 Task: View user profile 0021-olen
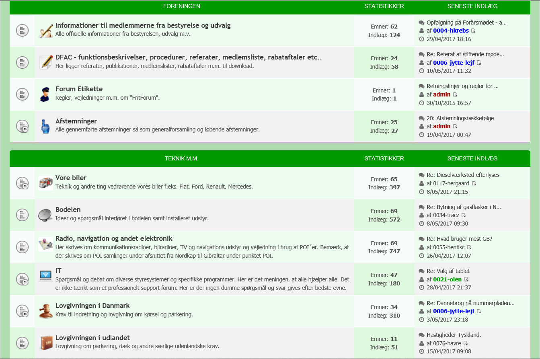point(448,279)
